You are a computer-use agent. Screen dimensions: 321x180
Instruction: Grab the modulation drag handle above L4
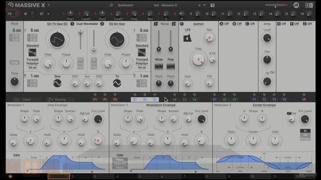pyautogui.click(x=175, y=95)
